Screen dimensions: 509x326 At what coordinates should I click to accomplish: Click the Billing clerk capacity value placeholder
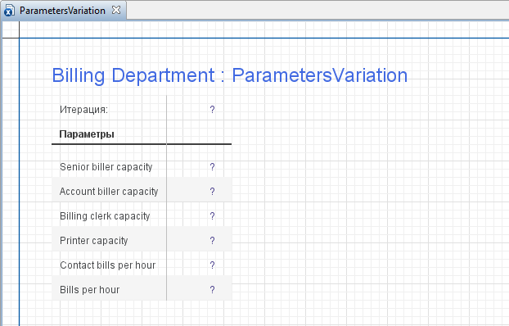[x=212, y=215]
